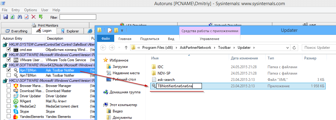The image size is (336, 120).
Task: Open the Поделиться ribbon tab
Action: coord(150,39)
